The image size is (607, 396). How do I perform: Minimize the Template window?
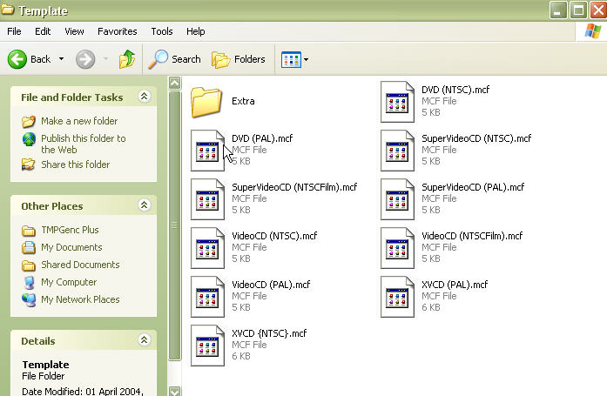(x=558, y=10)
